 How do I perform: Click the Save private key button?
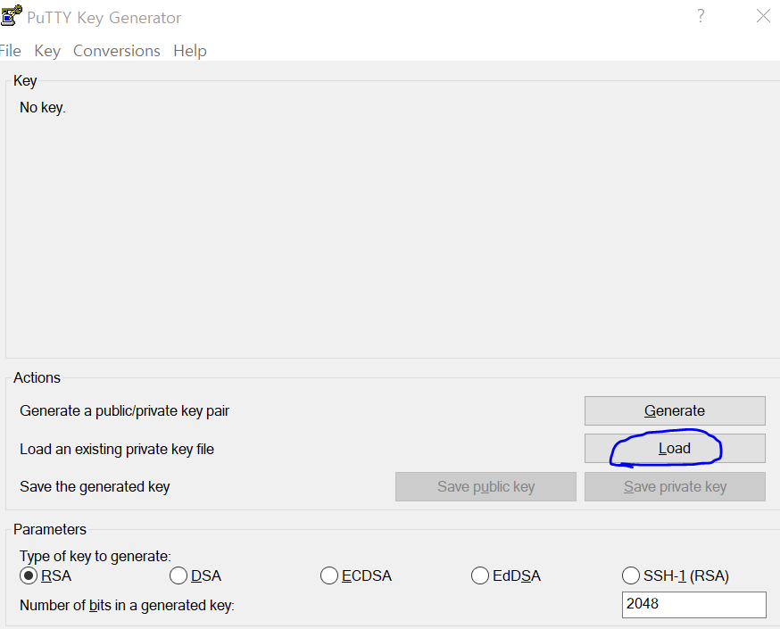[x=675, y=486]
